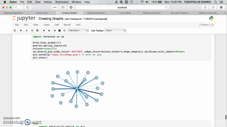Viewport: 227px width, 127px height.
Task: Click the Python logo icon
Action: pos(211,18)
